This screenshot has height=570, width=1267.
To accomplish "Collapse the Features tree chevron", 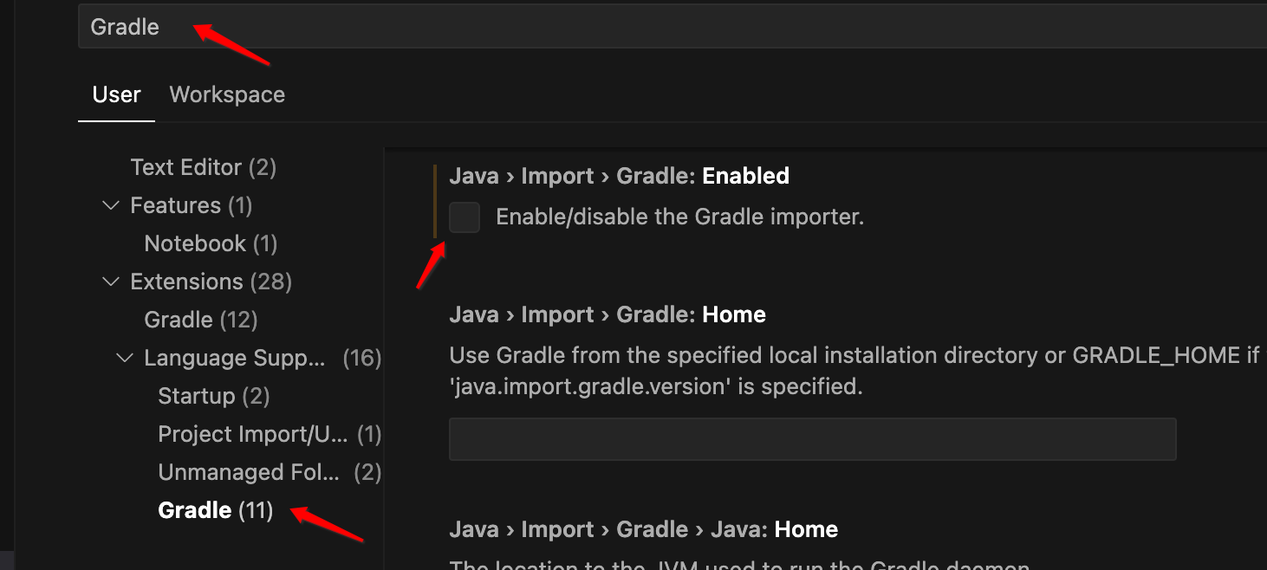I will tap(111, 205).
